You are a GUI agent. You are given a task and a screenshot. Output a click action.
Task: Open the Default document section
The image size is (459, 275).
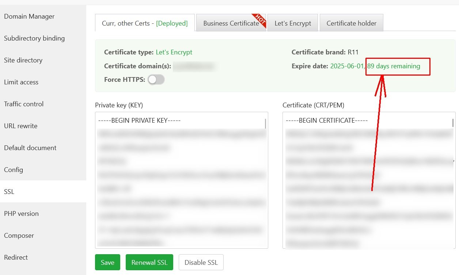pos(30,148)
